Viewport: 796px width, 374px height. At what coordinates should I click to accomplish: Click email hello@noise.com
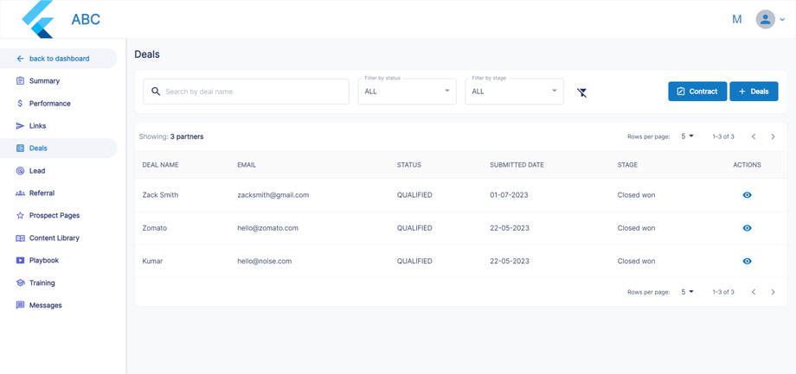coord(264,261)
